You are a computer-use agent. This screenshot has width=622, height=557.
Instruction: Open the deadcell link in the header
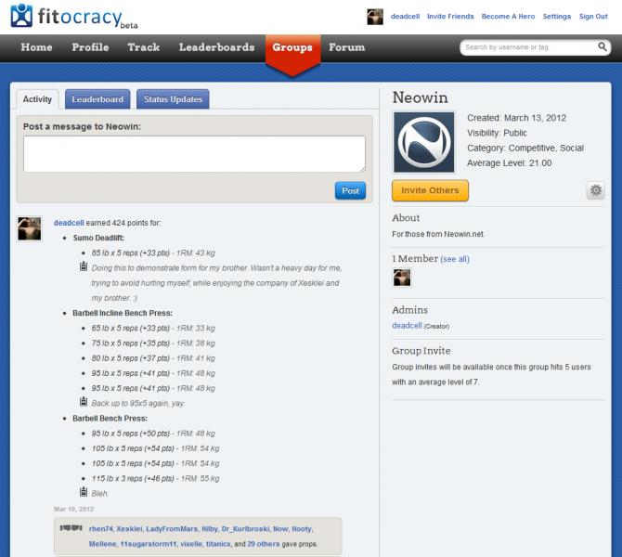coord(405,17)
